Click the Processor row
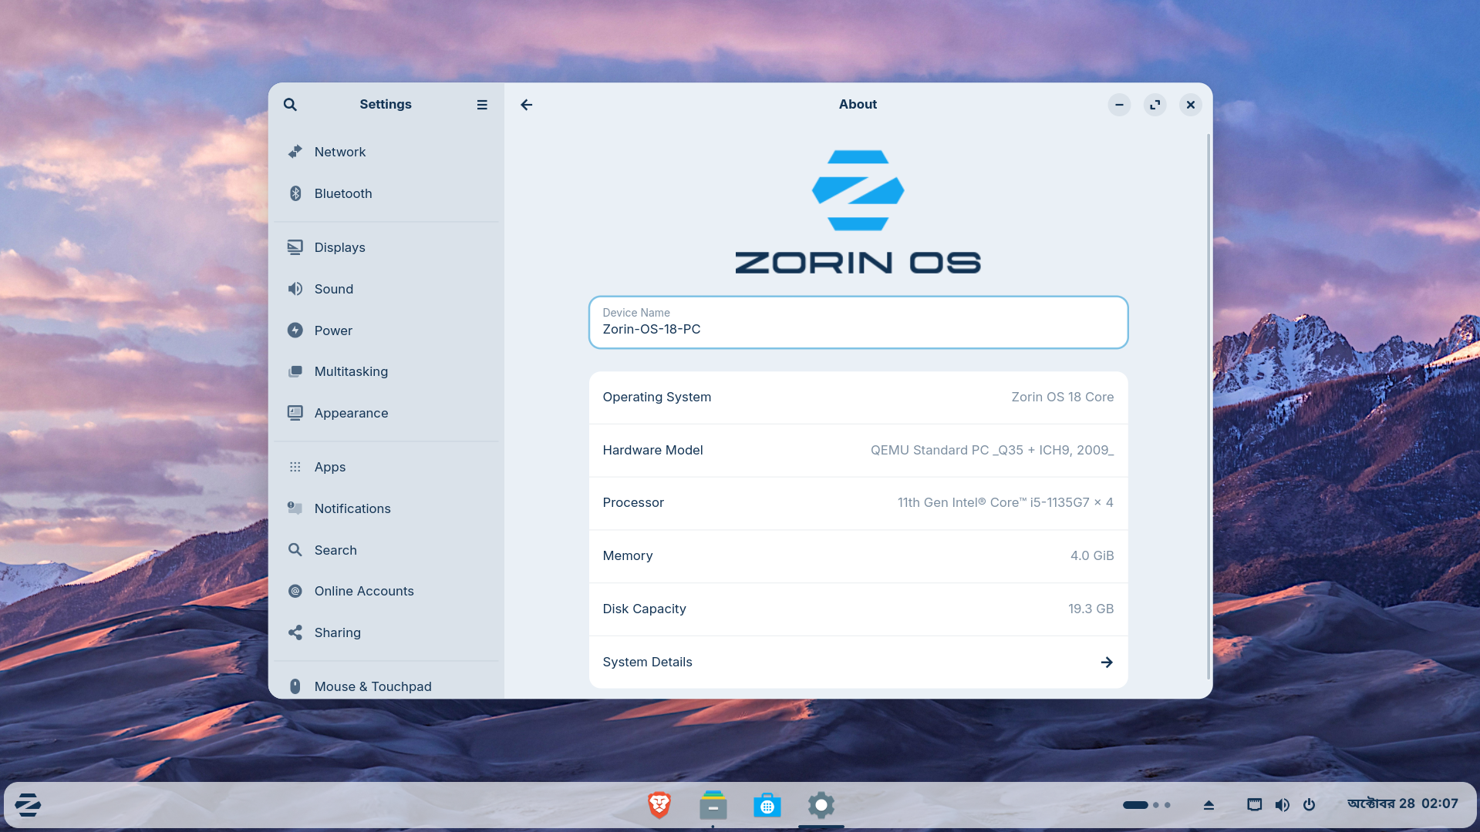 [858, 503]
